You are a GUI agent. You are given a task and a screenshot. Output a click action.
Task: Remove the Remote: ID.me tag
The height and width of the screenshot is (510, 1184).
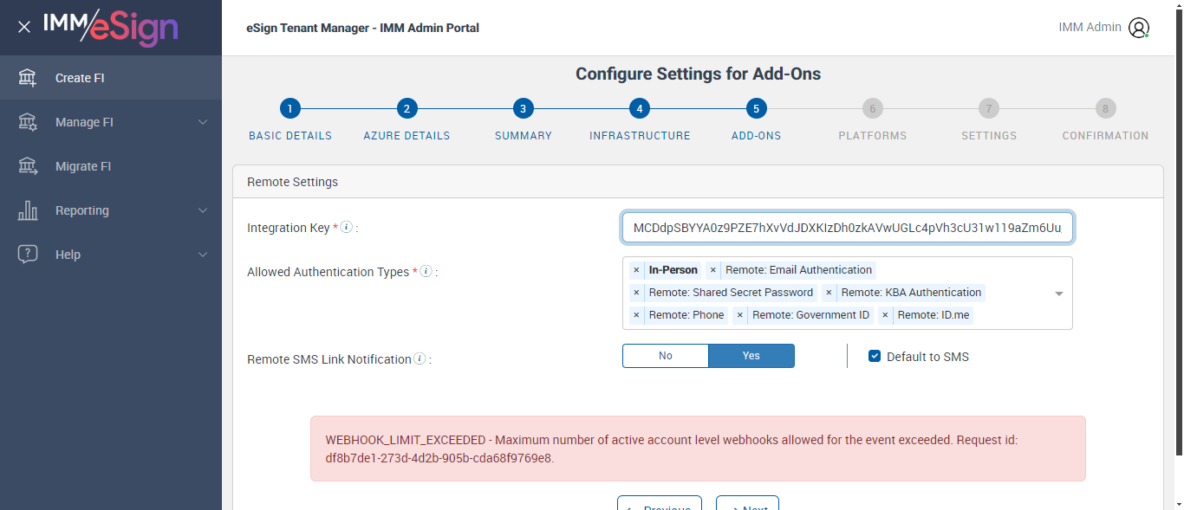885,315
